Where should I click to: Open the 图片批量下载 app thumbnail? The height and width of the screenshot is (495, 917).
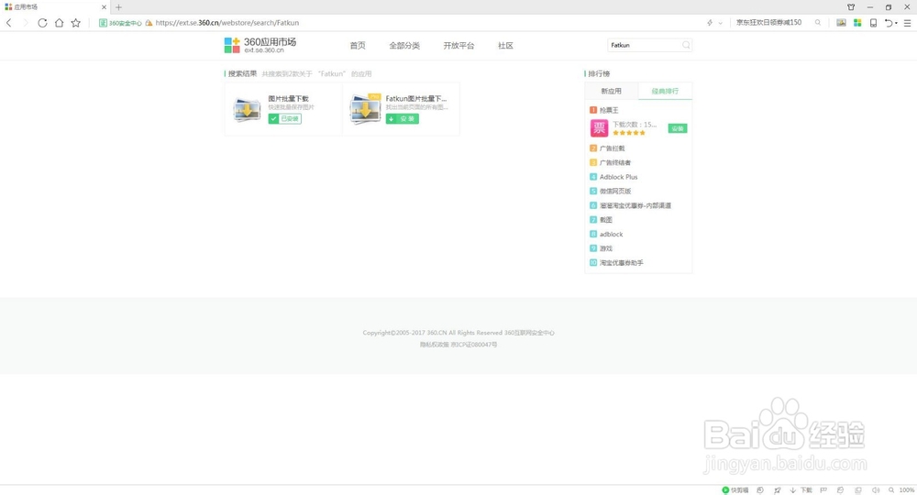(x=247, y=109)
